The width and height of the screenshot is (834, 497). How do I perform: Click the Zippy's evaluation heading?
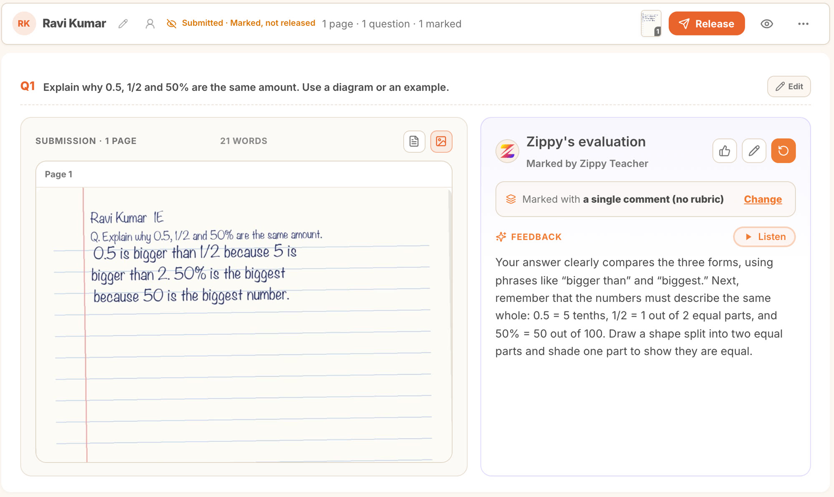[586, 142]
